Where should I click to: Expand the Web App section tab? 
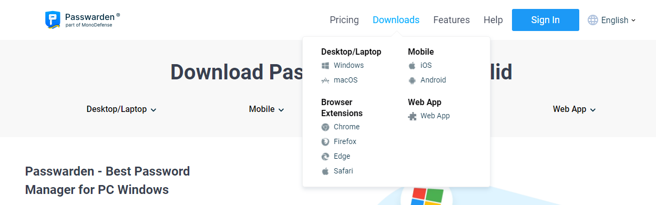point(574,109)
